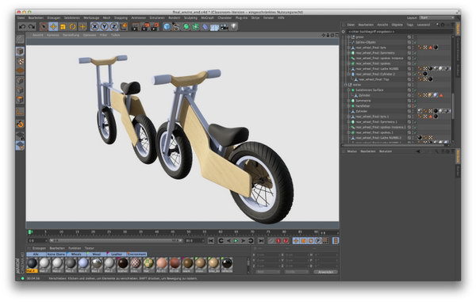
Task: Select the Scale tool icon
Action: tap(63, 27)
